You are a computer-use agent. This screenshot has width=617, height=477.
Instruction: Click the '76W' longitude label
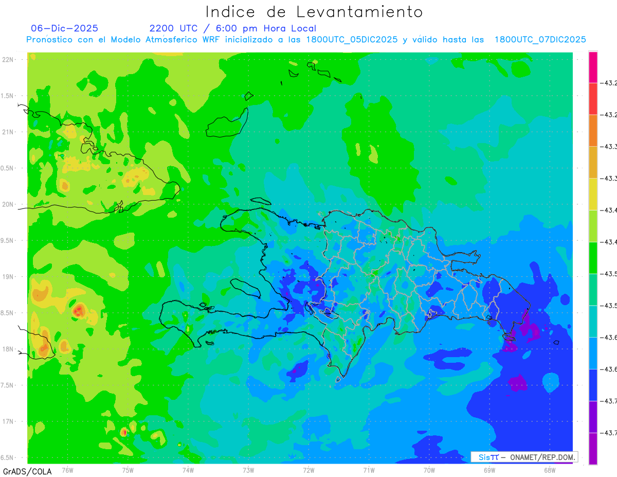pos(67,470)
